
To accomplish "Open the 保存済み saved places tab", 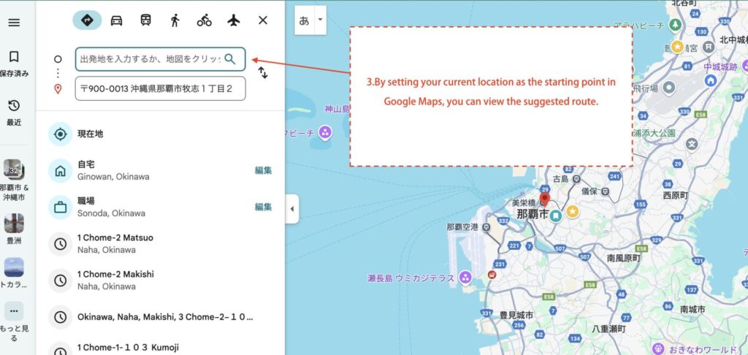I will [14, 63].
